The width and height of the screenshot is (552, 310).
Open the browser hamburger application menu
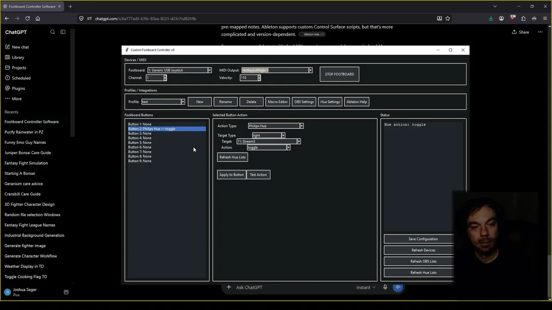coord(545,19)
